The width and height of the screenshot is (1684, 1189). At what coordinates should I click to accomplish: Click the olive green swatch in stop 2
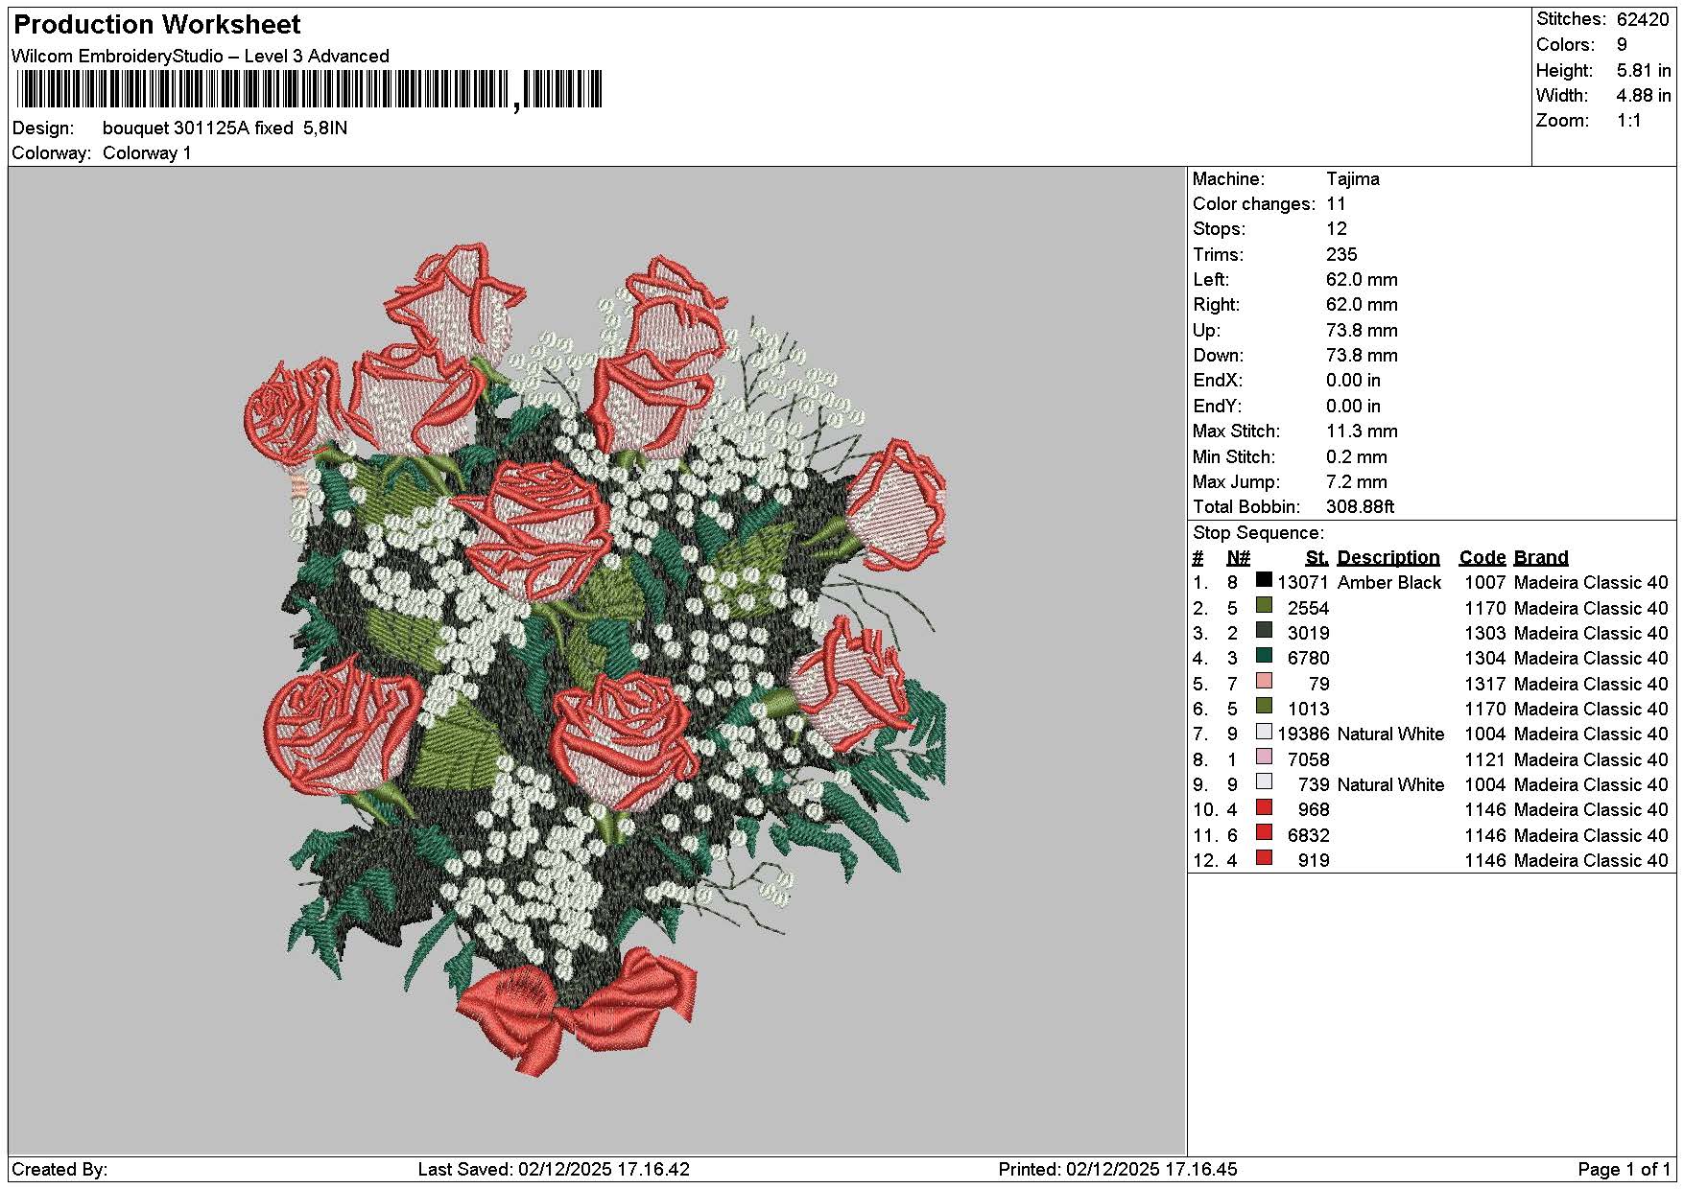[x=1265, y=606]
